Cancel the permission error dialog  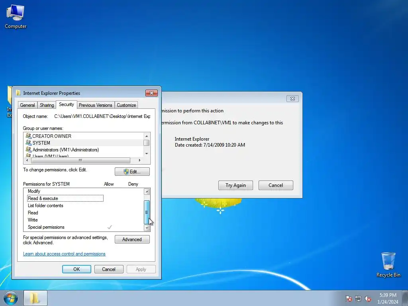276,185
